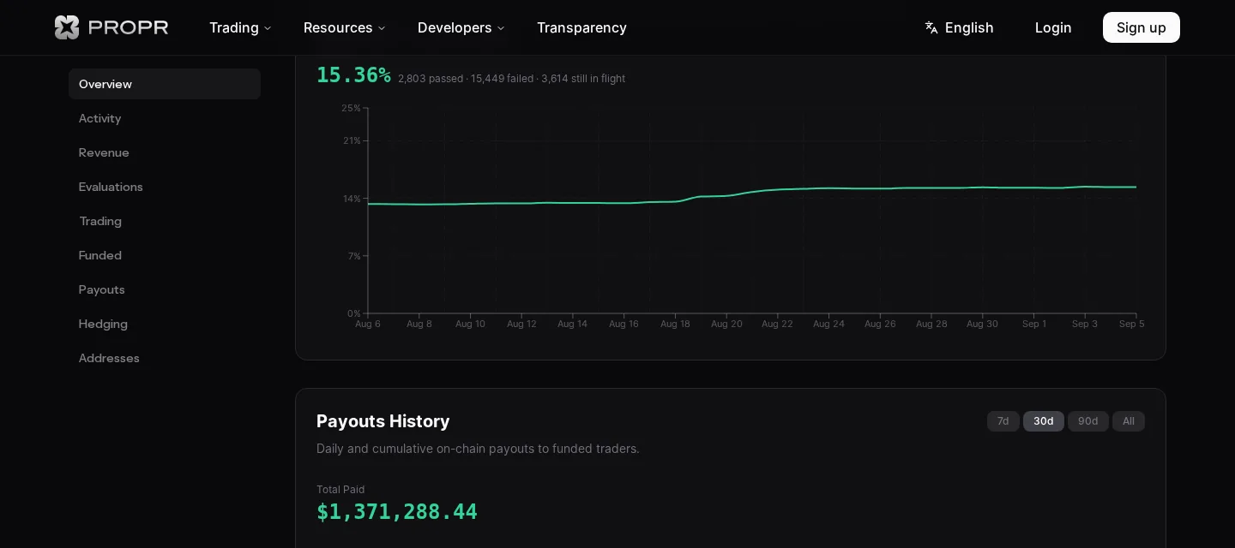The image size is (1235, 548).
Task: Click the Aug 6 axis label
Action: [368, 324]
